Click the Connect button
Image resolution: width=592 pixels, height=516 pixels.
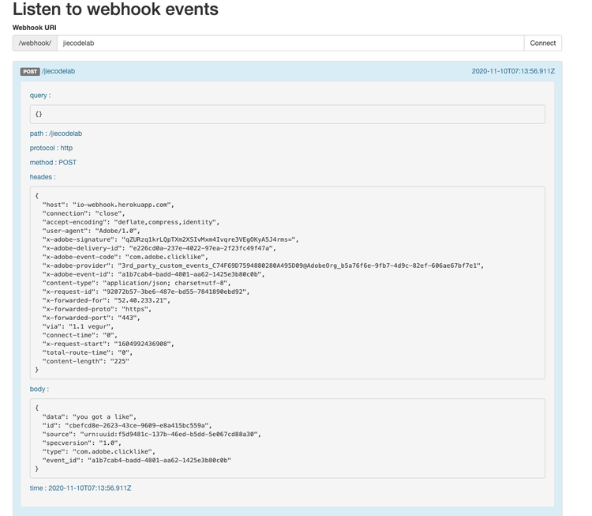click(x=542, y=43)
